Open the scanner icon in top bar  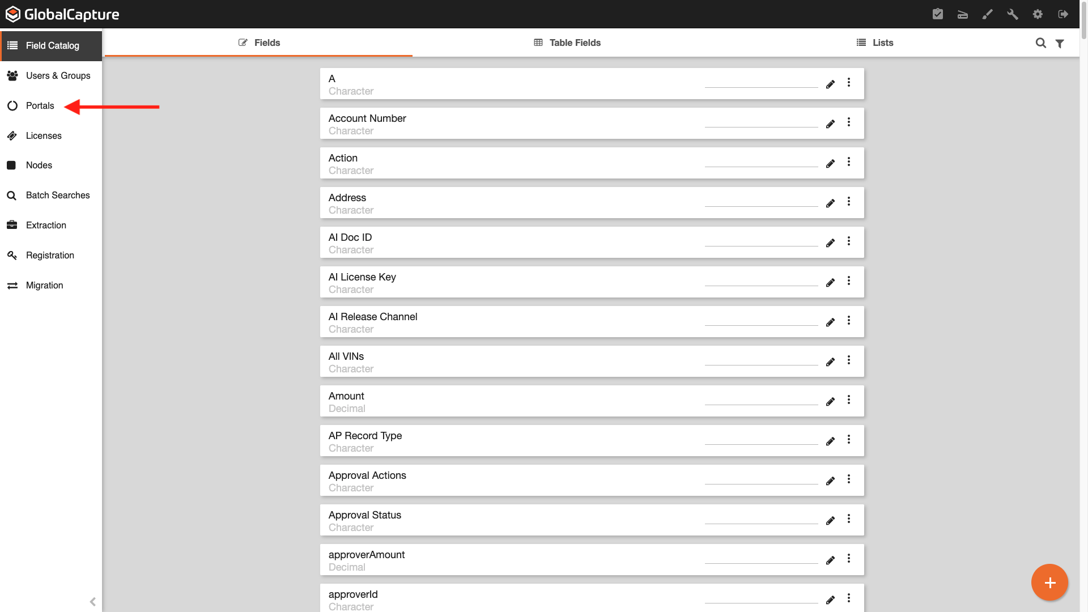963,14
